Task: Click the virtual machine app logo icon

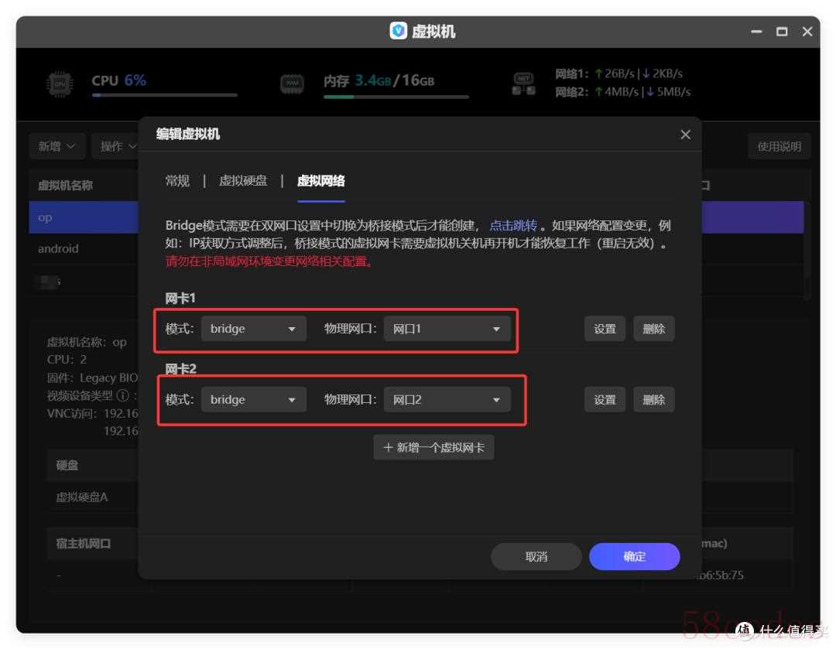Action: pyautogui.click(x=398, y=31)
